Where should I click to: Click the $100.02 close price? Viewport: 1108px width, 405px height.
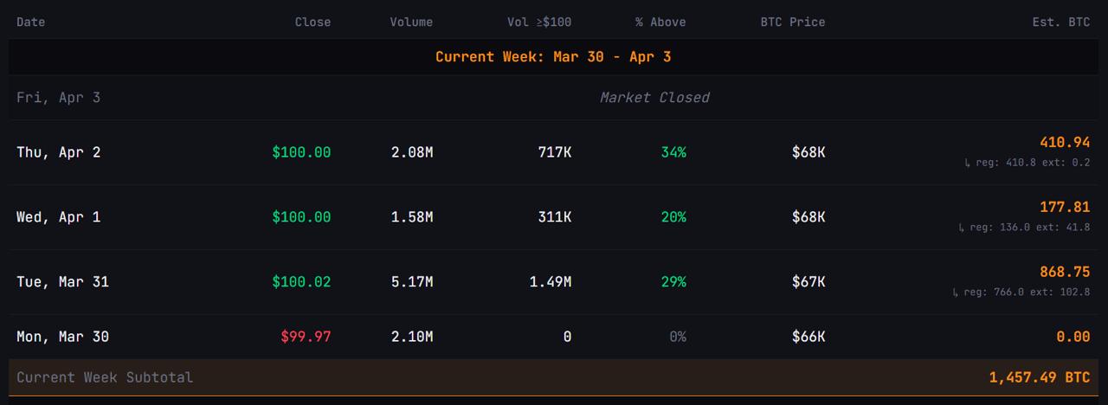point(301,282)
